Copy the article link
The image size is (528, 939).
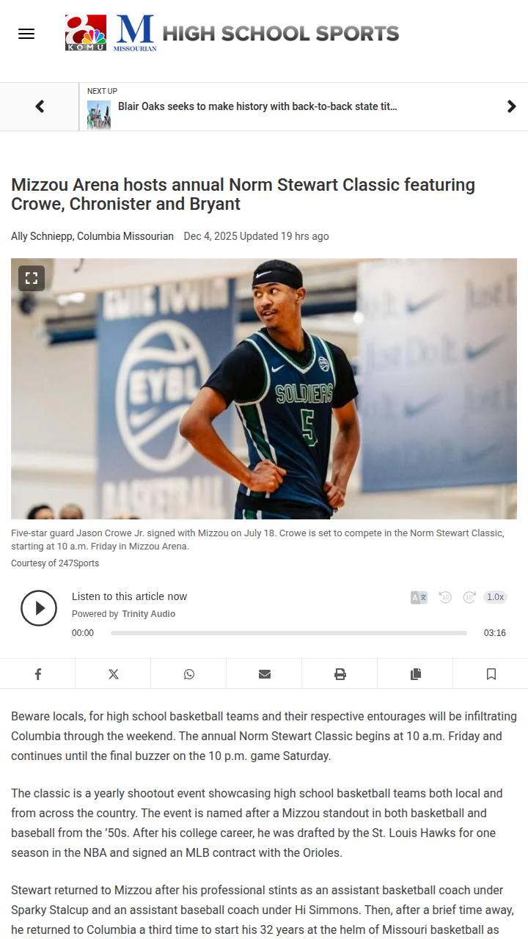(x=415, y=673)
